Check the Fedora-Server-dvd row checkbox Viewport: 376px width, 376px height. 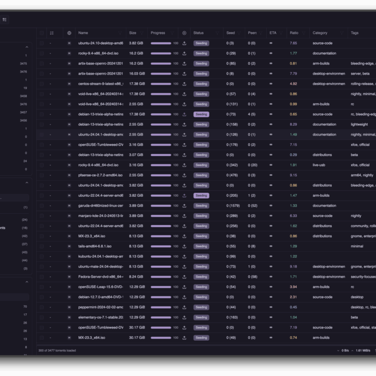tap(42, 277)
